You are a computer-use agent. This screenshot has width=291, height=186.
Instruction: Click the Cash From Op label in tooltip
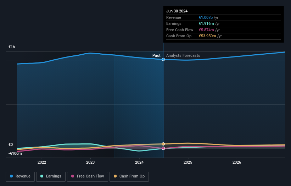[x=179, y=36]
